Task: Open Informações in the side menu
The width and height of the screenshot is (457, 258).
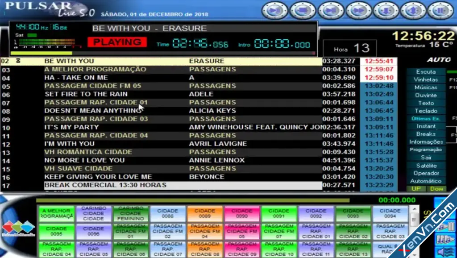Action: pos(426,142)
